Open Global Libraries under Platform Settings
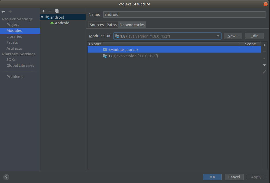This screenshot has height=183, width=270. click(20, 65)
